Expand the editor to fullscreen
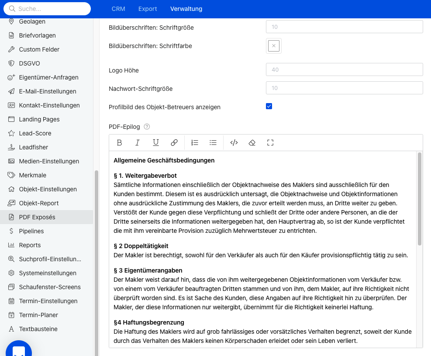 coord(270,143)
